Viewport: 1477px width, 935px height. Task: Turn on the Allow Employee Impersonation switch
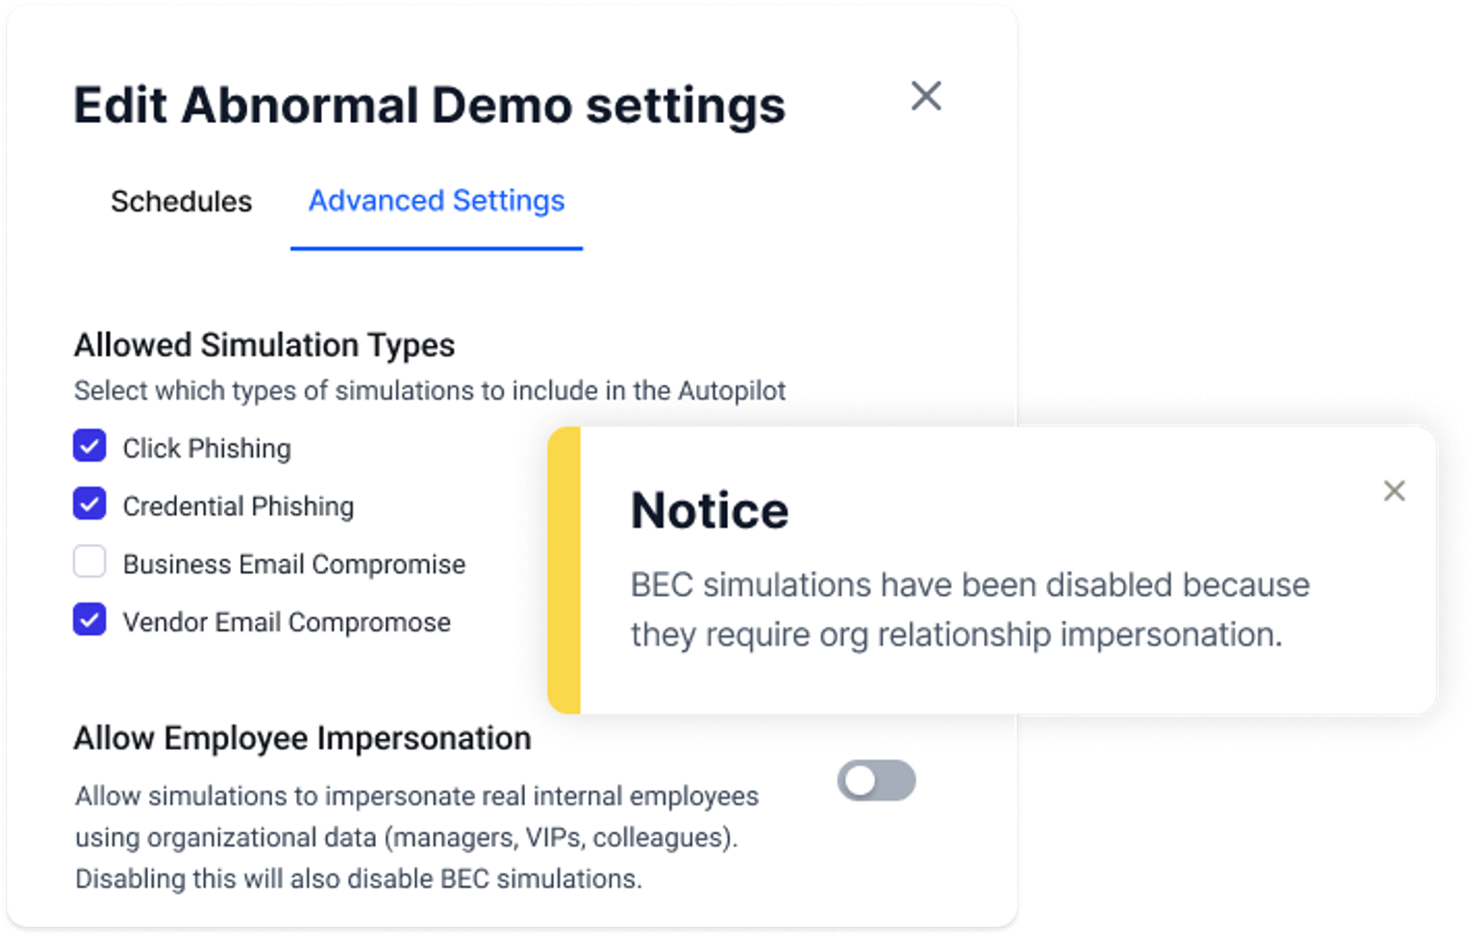point(876,780)
